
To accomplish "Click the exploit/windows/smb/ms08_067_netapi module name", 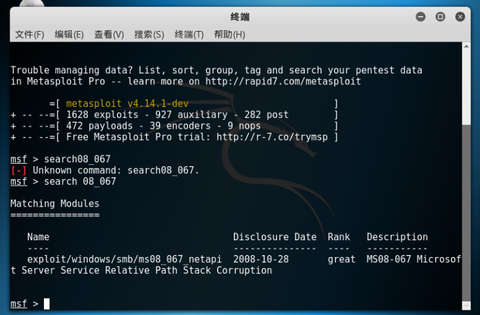I will (x=124, y=260).
